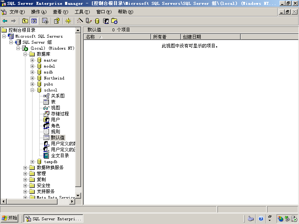Click the Export List toolbar icon
Screen dimensions: 299x224
[x=45, y=21]
